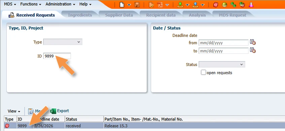Click the Export to Excel button
Viewport: 285px width, 131px height.
point(60,111)
